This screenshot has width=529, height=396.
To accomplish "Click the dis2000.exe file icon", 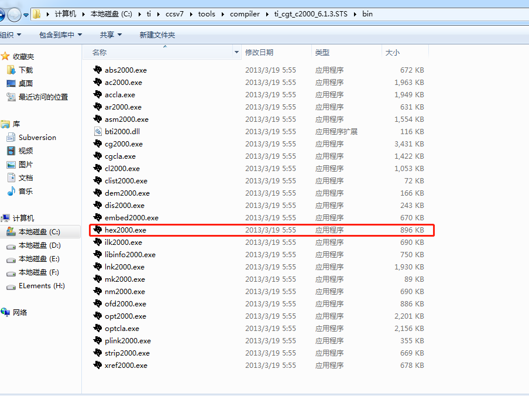I will point(98,205).
